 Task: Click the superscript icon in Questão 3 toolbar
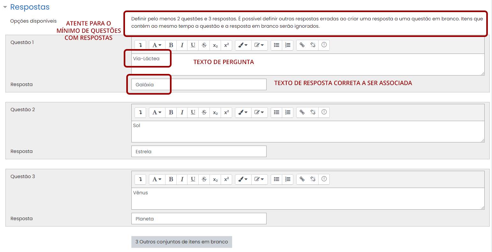click(226, 179)
